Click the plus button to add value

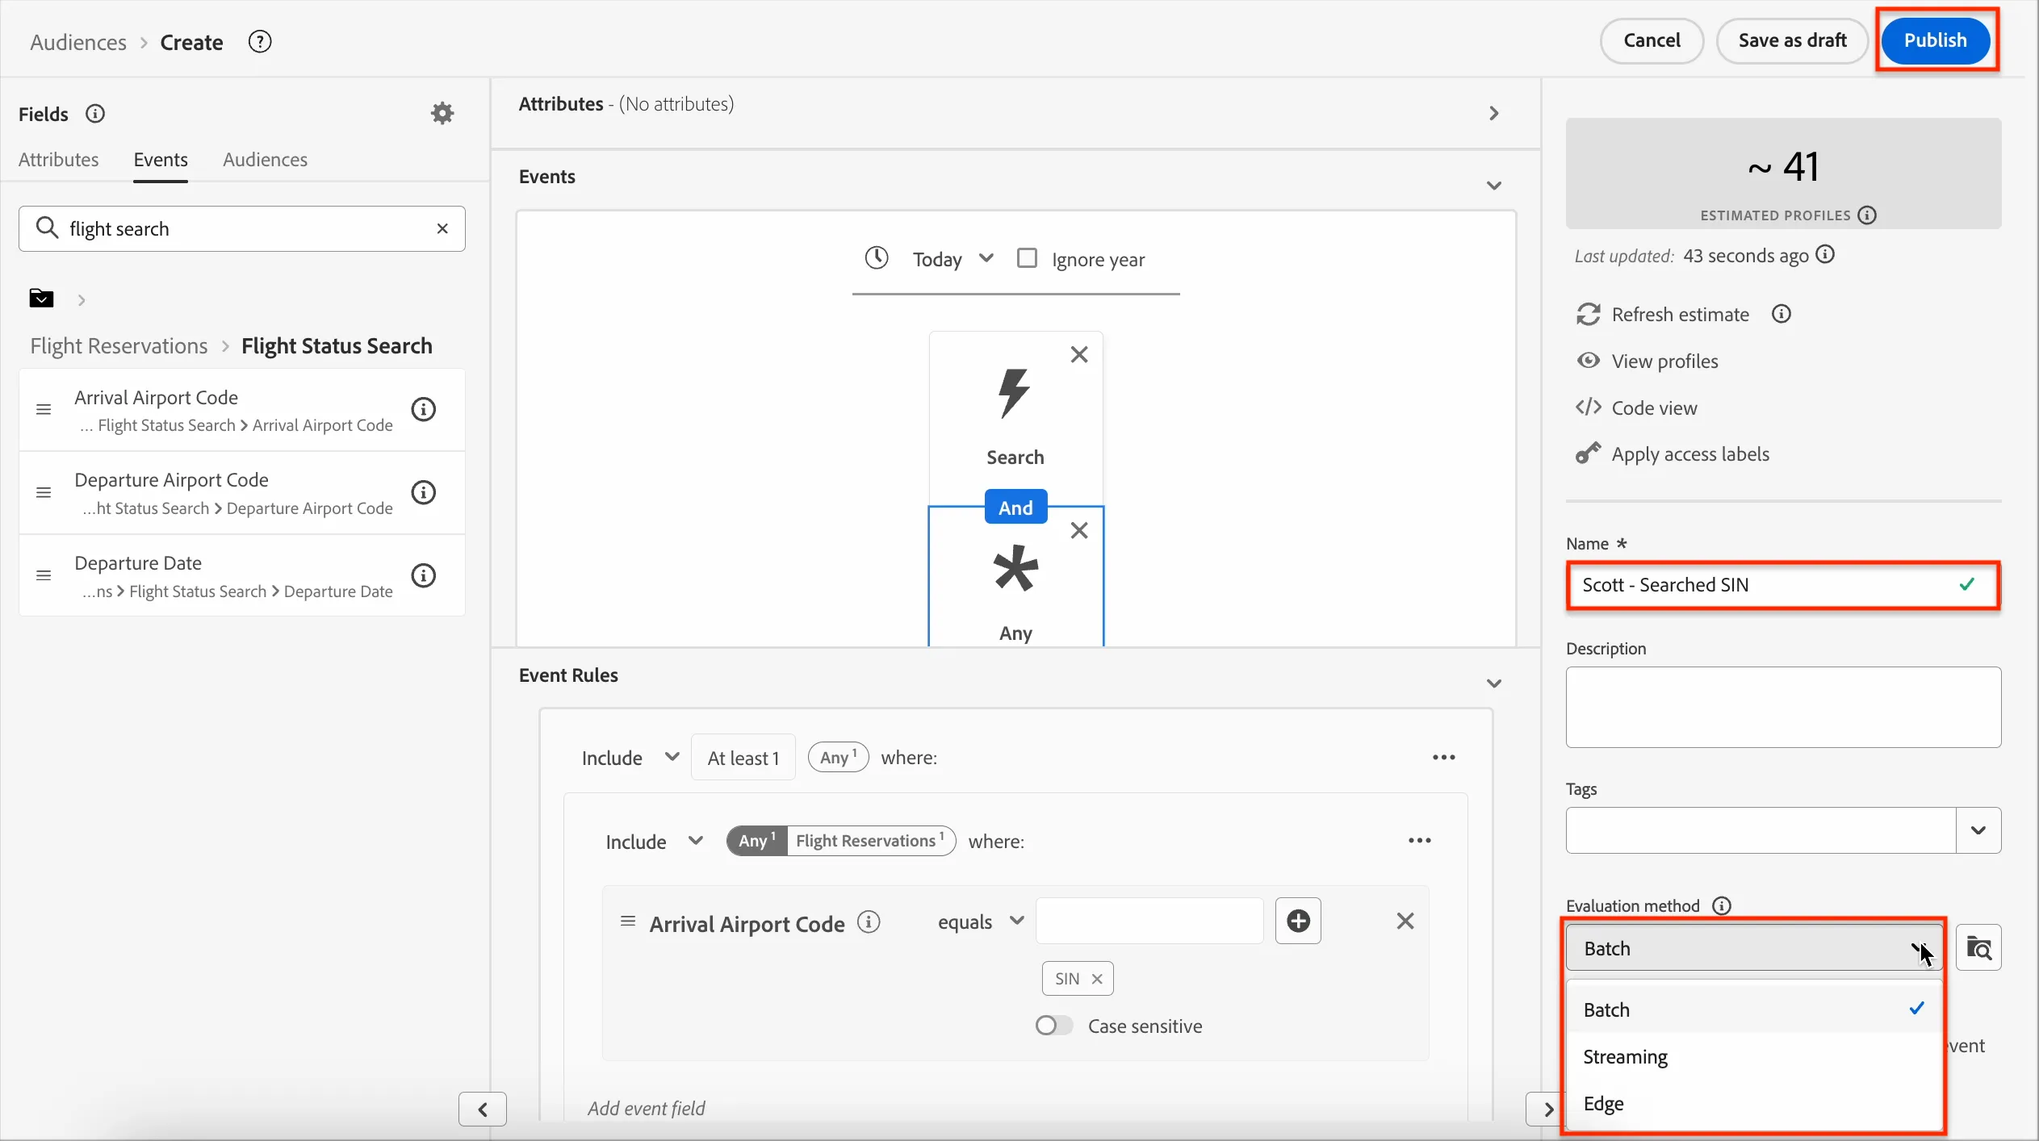(x=1298, y=921)
